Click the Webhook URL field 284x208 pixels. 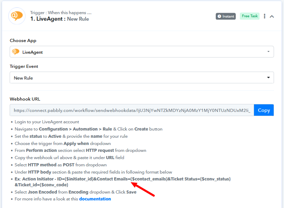[x=132, y=110]
